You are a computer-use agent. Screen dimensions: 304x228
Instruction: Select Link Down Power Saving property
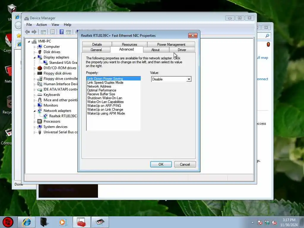coord(113,78)
